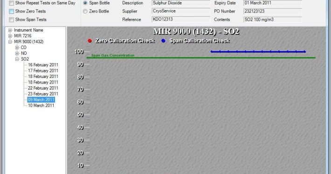Expand the CO gas branch
The width and height of the screenshot is (331, 174).
click(17, 47)
